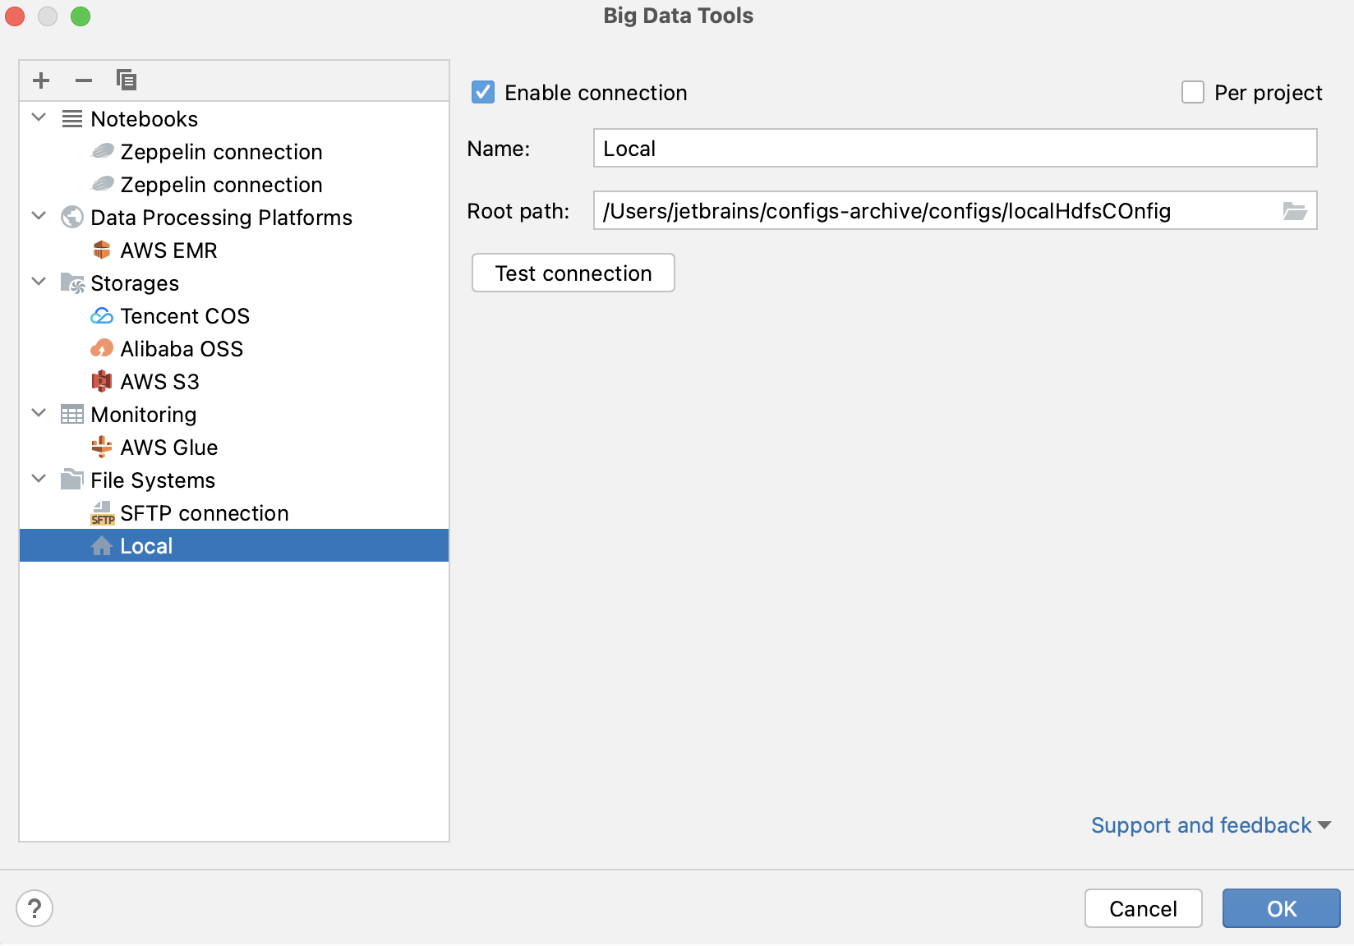Image resolution: width=1354 pixels, height=946 pixels.
Task: Click the Name input field
Action: pos(955,149)
